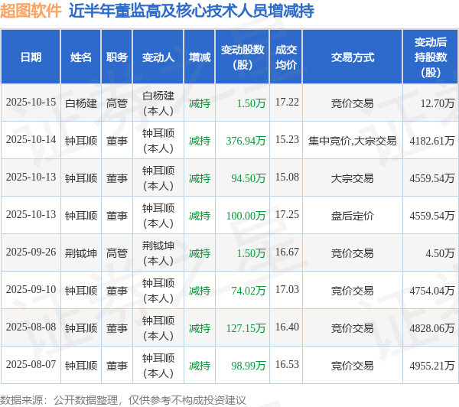459x407 pixels.
Task: Click the 超图软件 company name title
Action: (31, 11)
